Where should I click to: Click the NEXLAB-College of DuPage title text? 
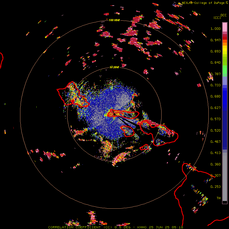[x=203, y=3]
